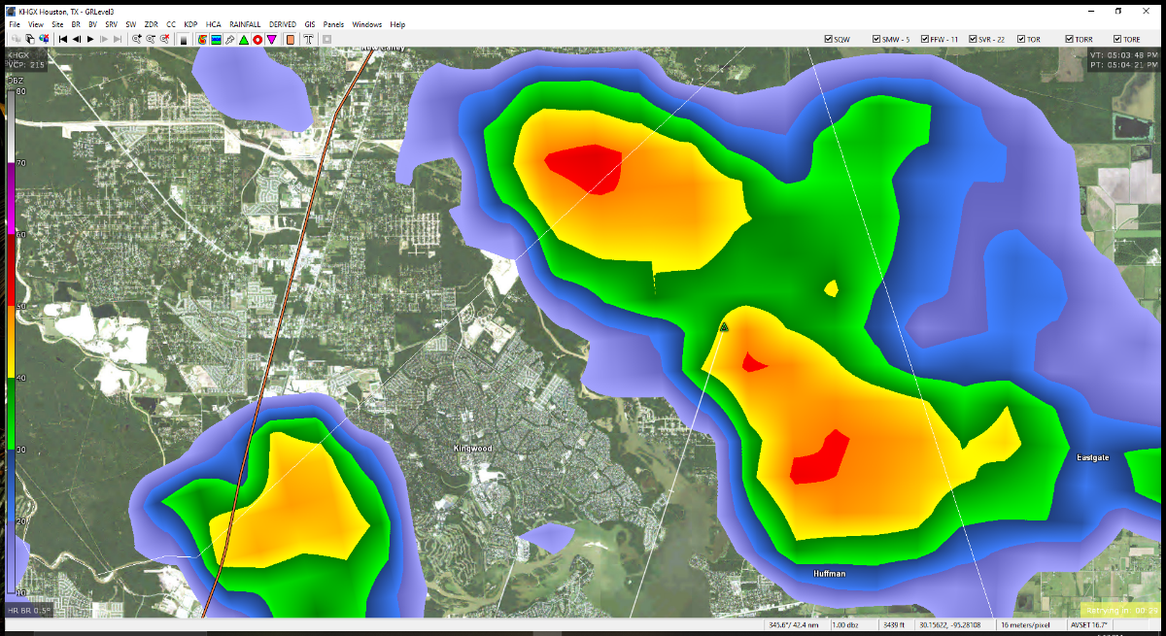Toggle the TOR warnings checkbox
Image resolution: width=1166 pixels, height=636 pixels.
tap(1021, 39)
